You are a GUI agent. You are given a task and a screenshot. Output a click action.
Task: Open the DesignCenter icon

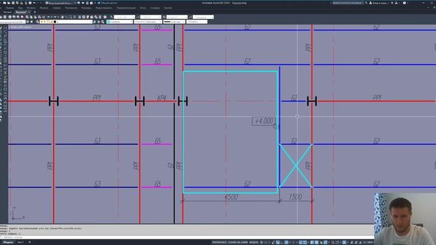pyautogui.click(x=84, y=17)
